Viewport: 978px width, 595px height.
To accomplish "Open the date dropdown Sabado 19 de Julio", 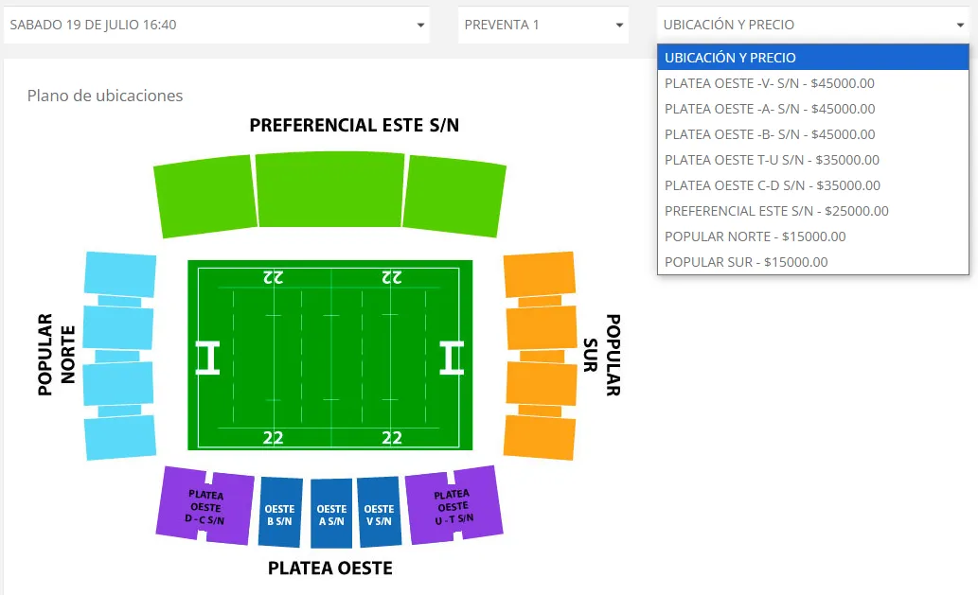I will click(x=216, y=25).
